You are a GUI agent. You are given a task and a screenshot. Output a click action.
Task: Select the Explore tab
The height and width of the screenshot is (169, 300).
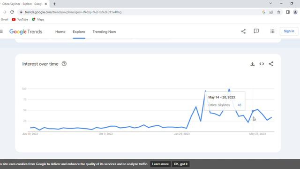tap(79, 32)
